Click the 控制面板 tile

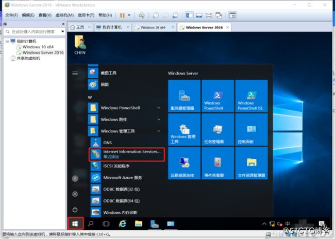click(252, 130)
